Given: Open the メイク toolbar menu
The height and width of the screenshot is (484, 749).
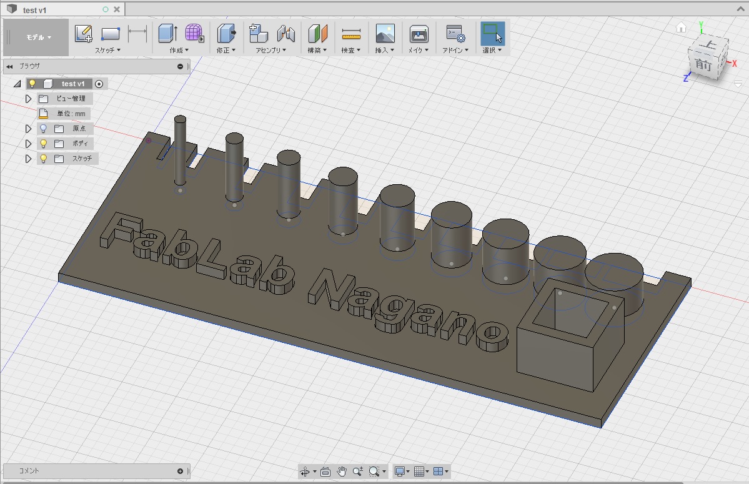Looking at the screenshot, I should pyautogui.click(x=418, y=50).
